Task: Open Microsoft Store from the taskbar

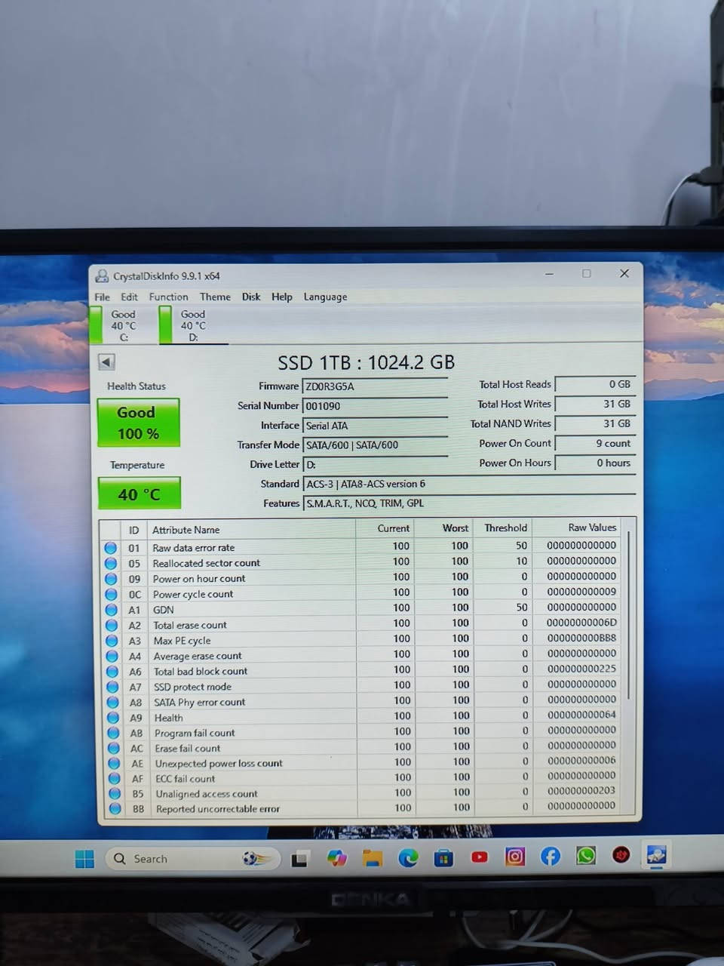Action: pos(443,858)
